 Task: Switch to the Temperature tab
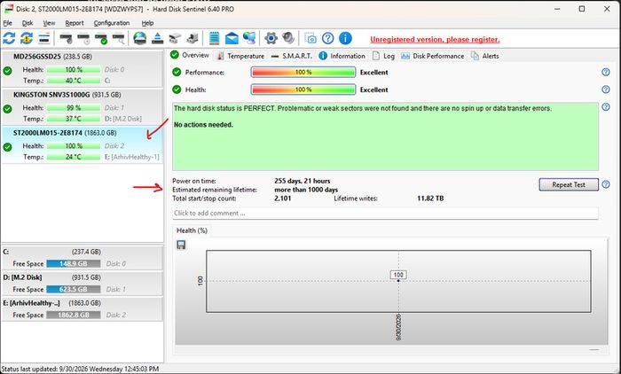(x=240, y=56)
